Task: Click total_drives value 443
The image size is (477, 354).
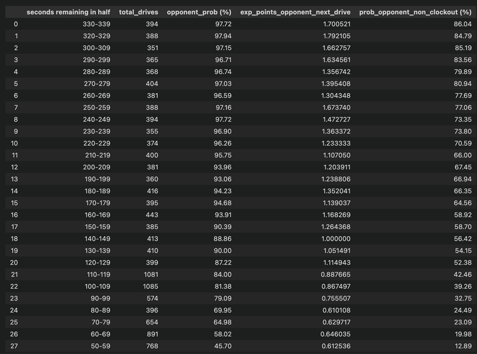Action: point(152,215)
